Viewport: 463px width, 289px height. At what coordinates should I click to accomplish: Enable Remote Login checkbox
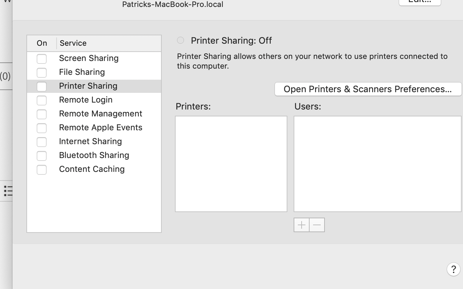pyautogui.click(x=42, y=100)
